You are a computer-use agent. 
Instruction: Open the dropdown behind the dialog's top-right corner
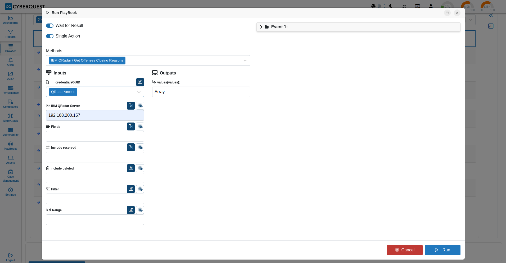click(471, 20)
